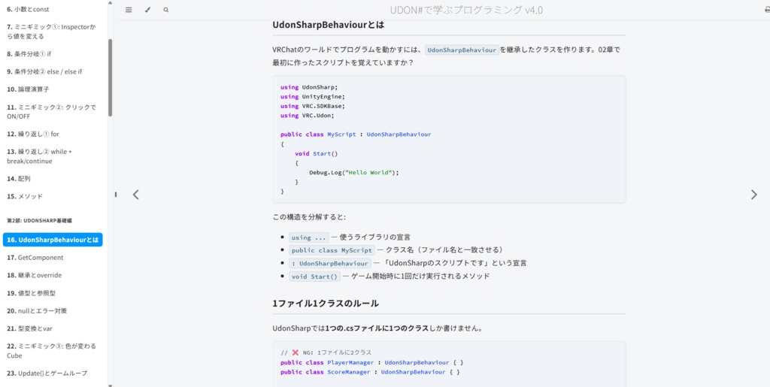
Task: Click the book title UDON#で学ぶプログラミング v4.0
Action: pos(466,10)
